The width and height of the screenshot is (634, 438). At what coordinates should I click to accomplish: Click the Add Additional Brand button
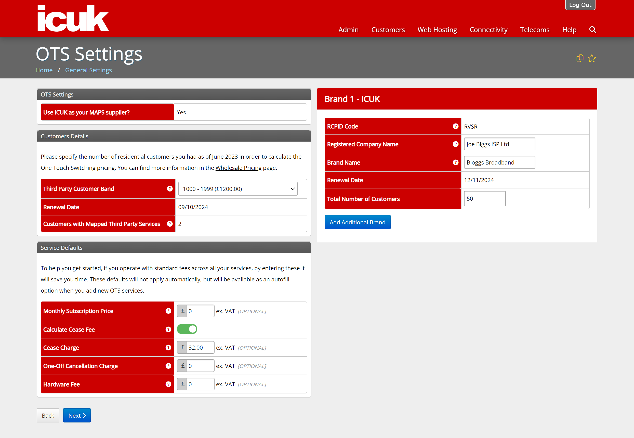click(x=357, y=222)
